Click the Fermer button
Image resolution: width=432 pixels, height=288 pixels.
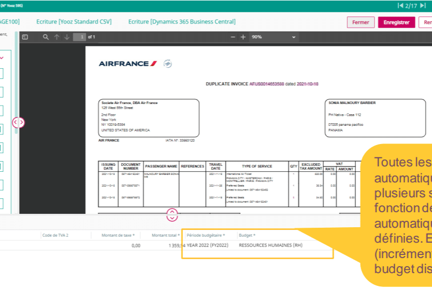[x=361, y=22]
